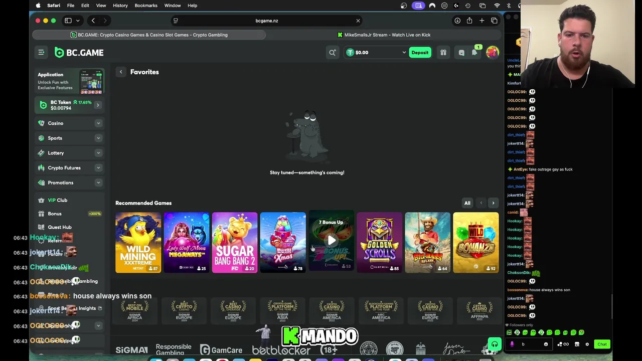Click the Safari sidebar toggle icon

[x=68, y=21]
